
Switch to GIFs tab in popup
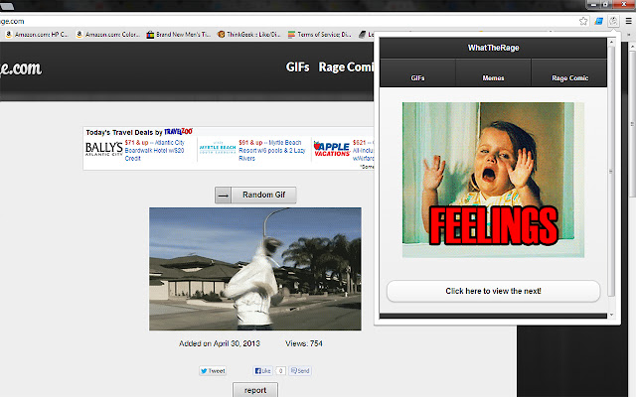(417, 76)
